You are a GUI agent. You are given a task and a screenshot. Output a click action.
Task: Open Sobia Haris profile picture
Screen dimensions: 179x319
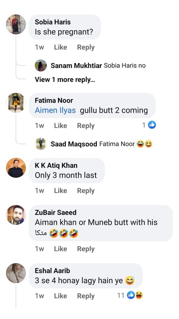tap(16, 24)
